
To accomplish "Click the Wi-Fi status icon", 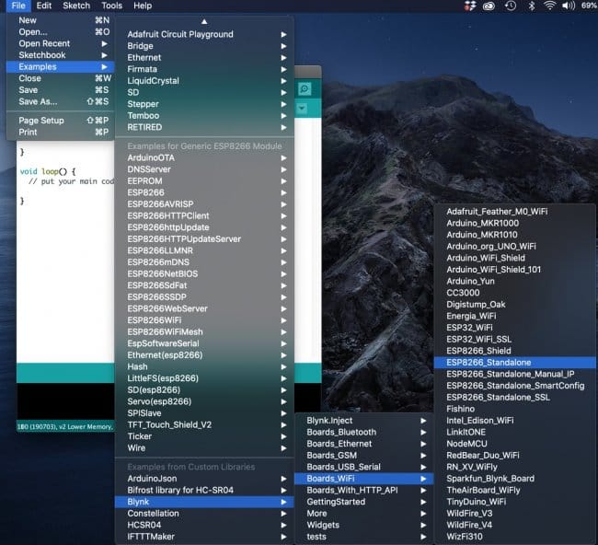I will pyautogui.click(x=549, y=6).
